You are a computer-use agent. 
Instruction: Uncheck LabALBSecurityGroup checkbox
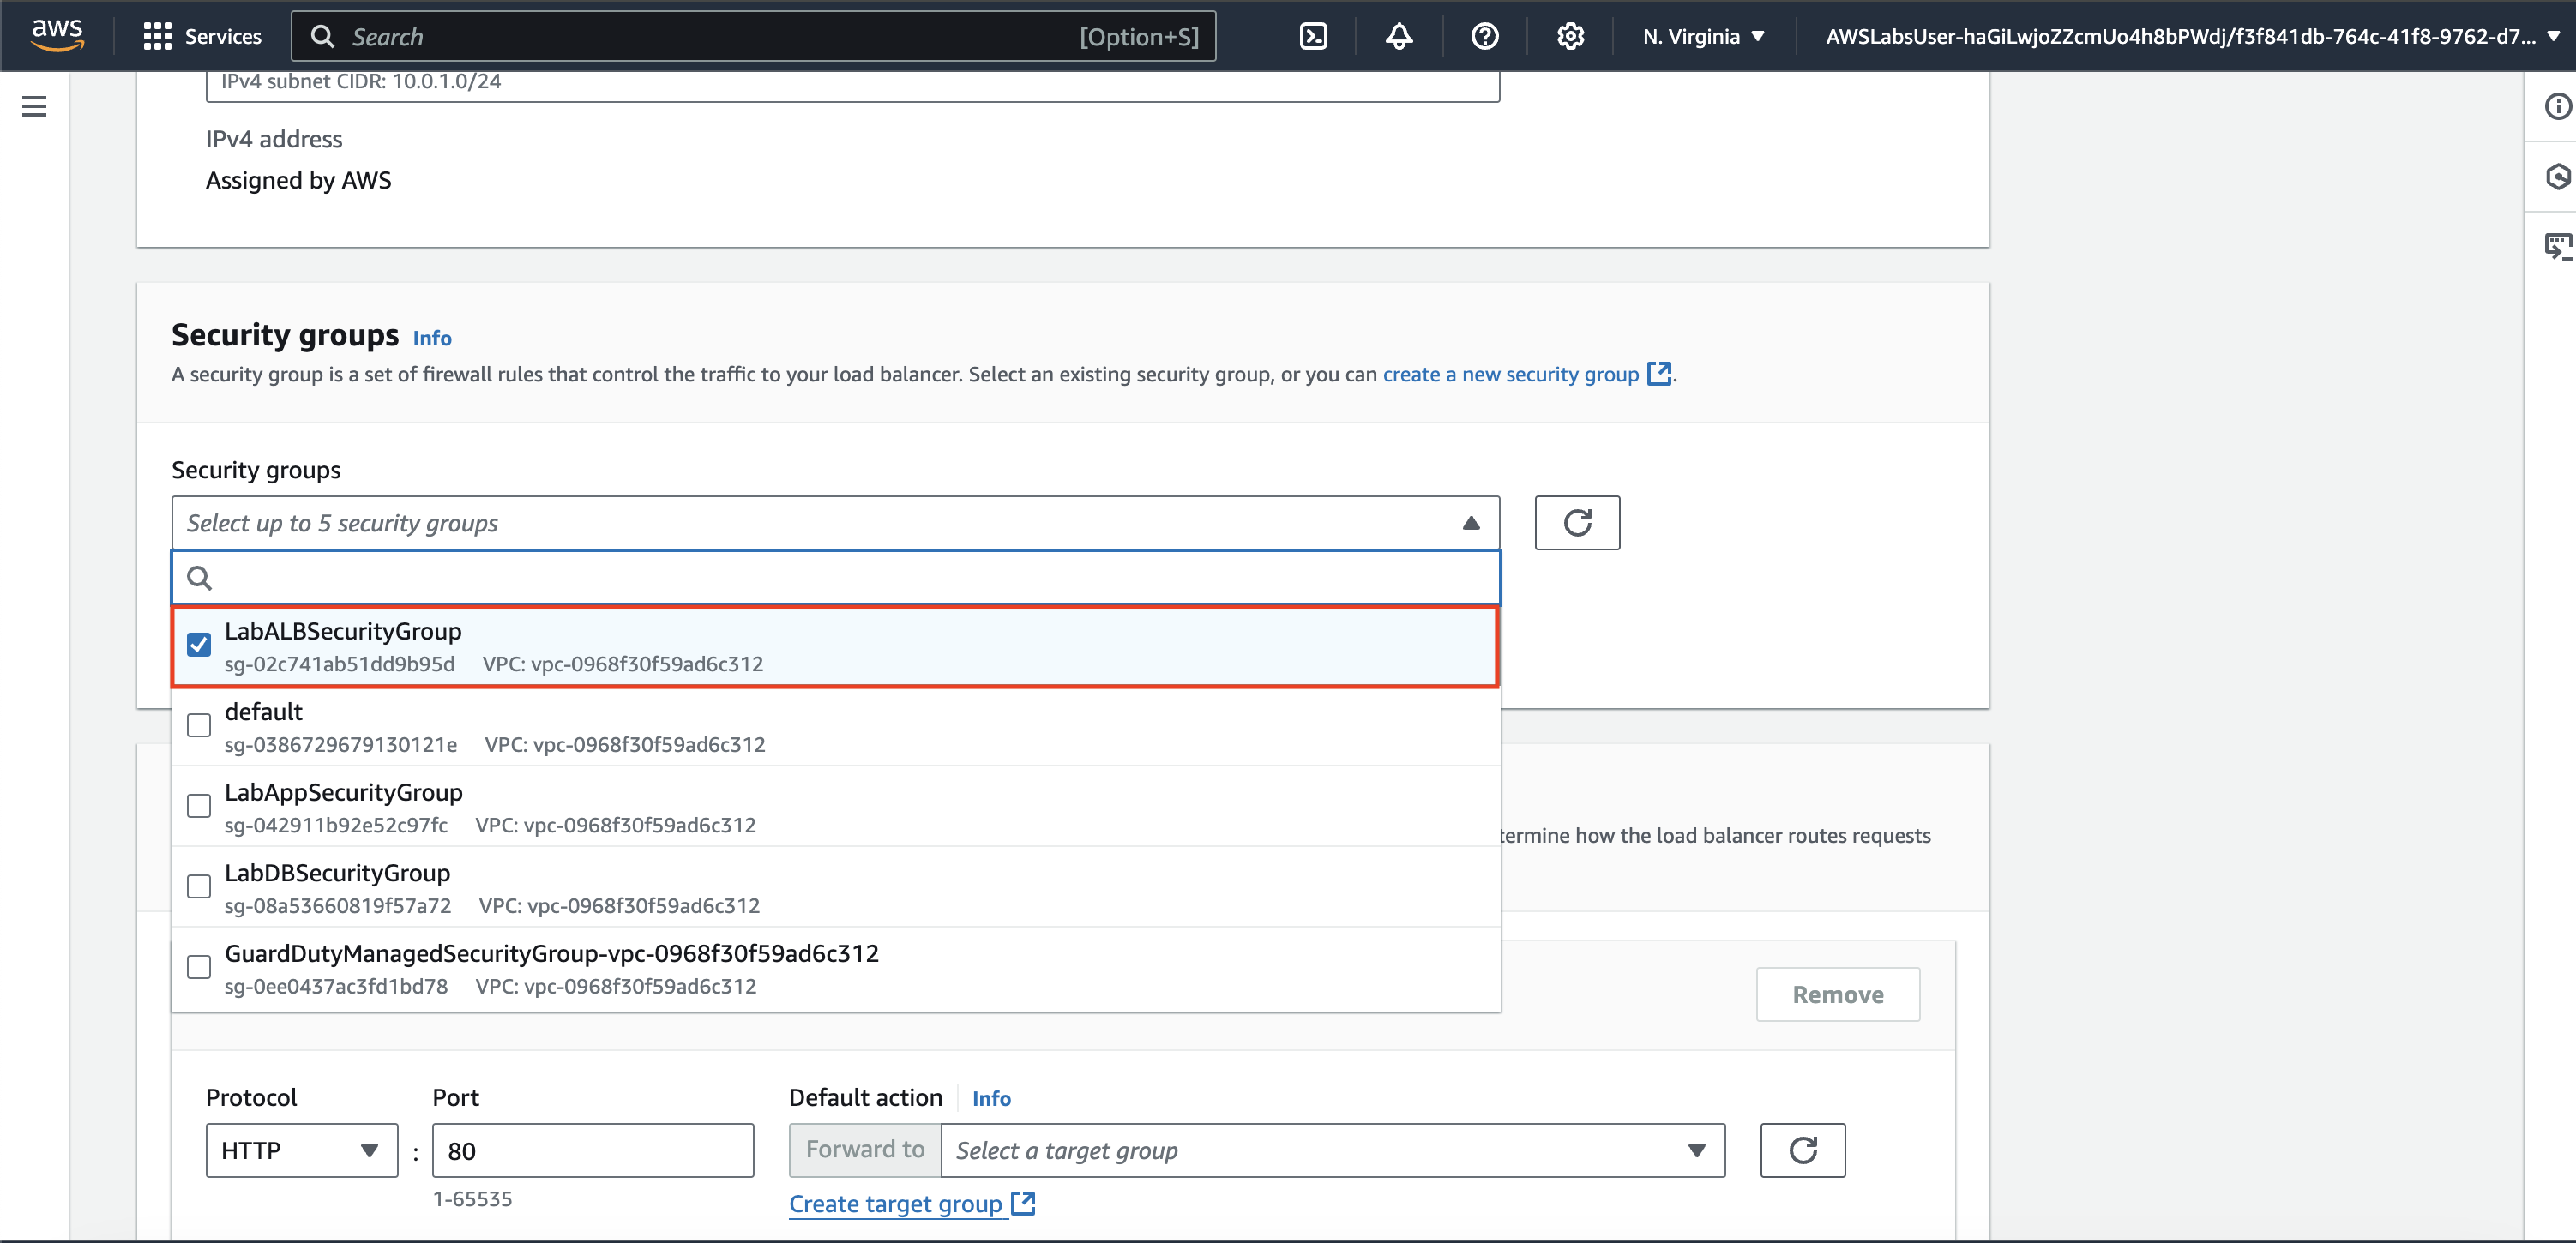point(199,644)
